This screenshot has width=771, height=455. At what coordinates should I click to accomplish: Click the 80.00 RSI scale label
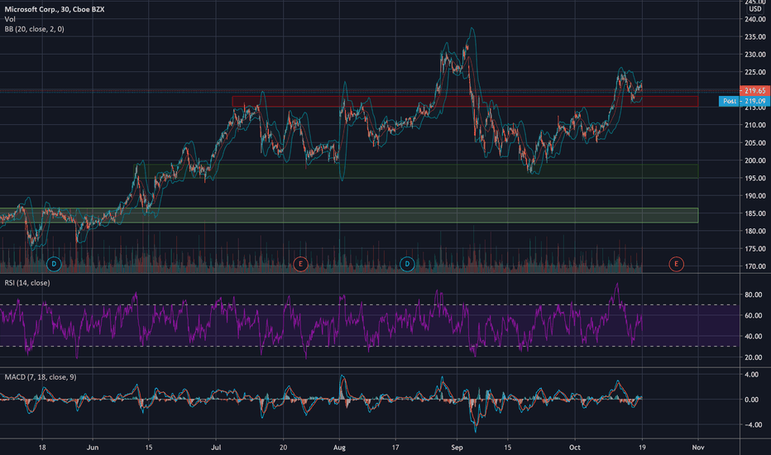click(x=754, y=295)
